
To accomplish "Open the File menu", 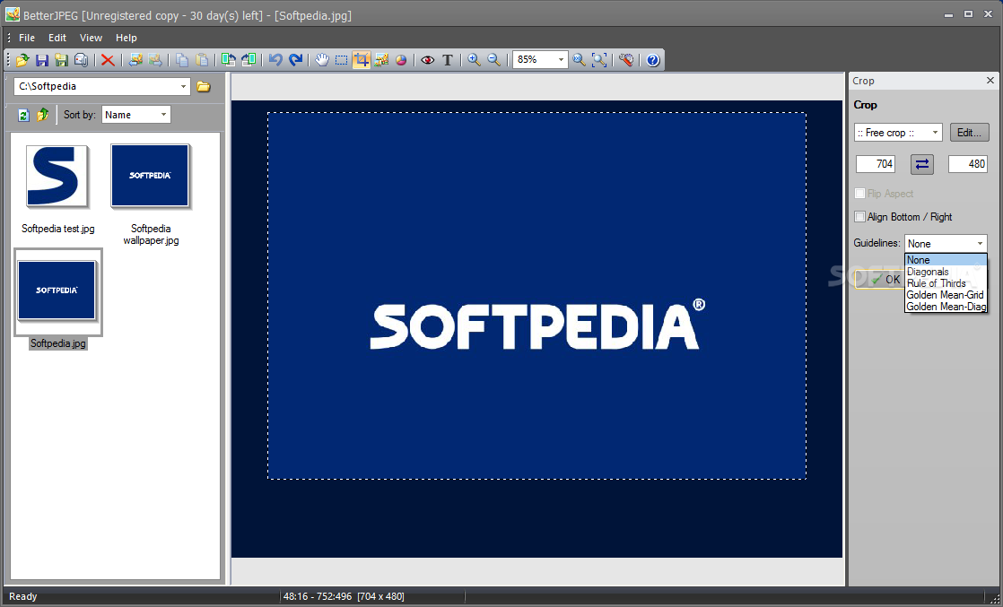I will click(27, 38).
